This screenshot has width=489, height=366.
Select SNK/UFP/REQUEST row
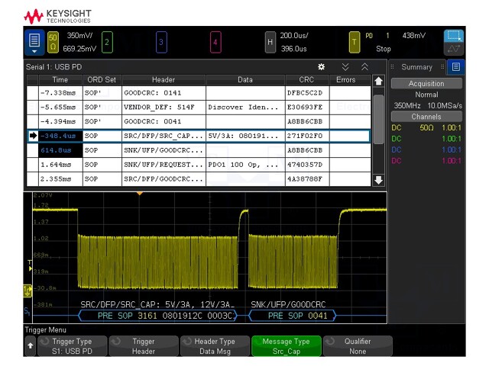click(x=199, y=165)
